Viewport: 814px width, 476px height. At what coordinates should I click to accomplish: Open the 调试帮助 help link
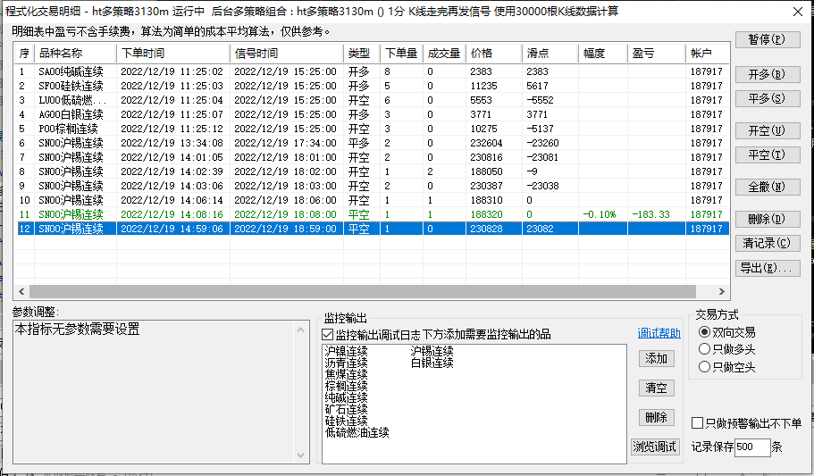coord(659,334)
